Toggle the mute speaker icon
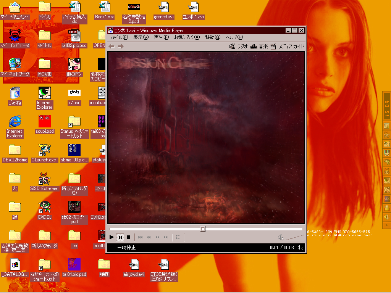The height and width of the screenshot is (293, 391). coord(281,237)
